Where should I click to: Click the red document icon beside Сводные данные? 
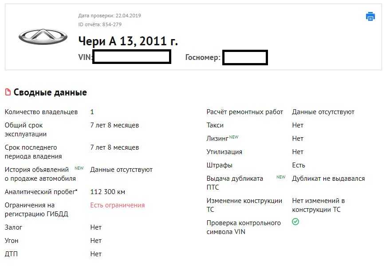(x=8, y=92)
